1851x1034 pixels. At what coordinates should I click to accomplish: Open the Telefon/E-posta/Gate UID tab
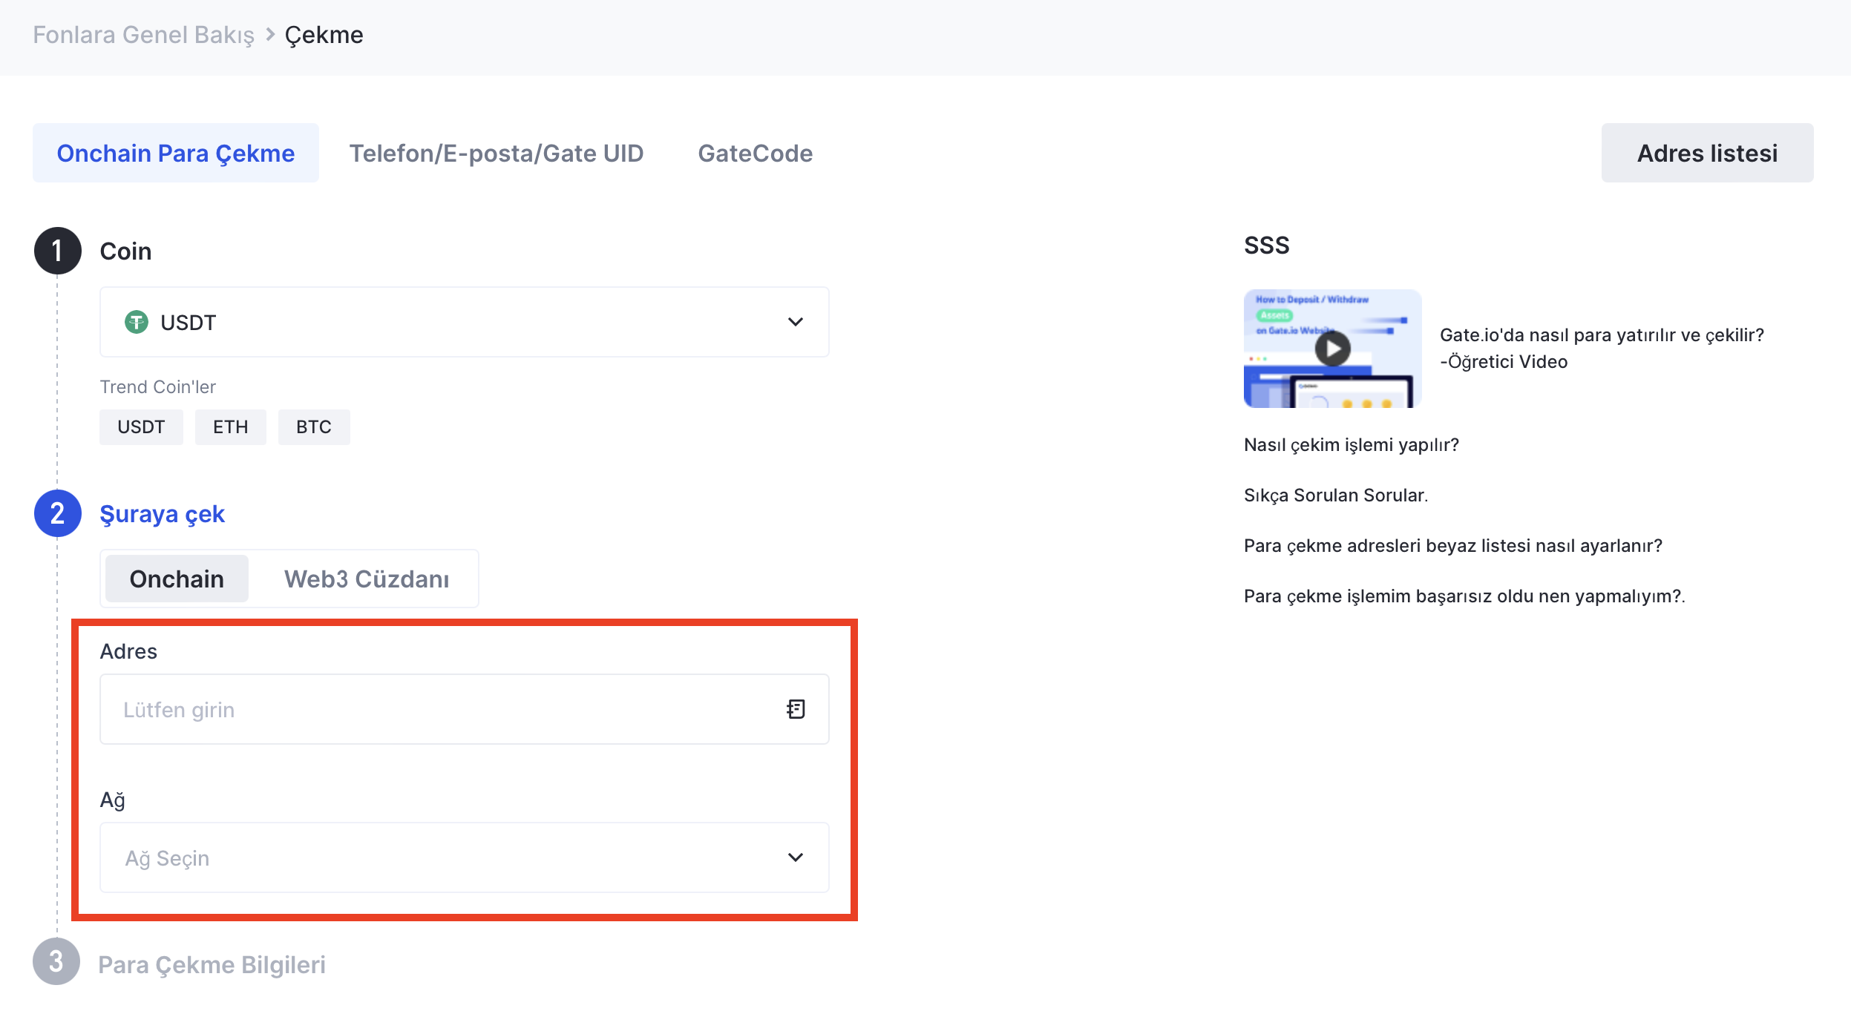pos(496,153)
